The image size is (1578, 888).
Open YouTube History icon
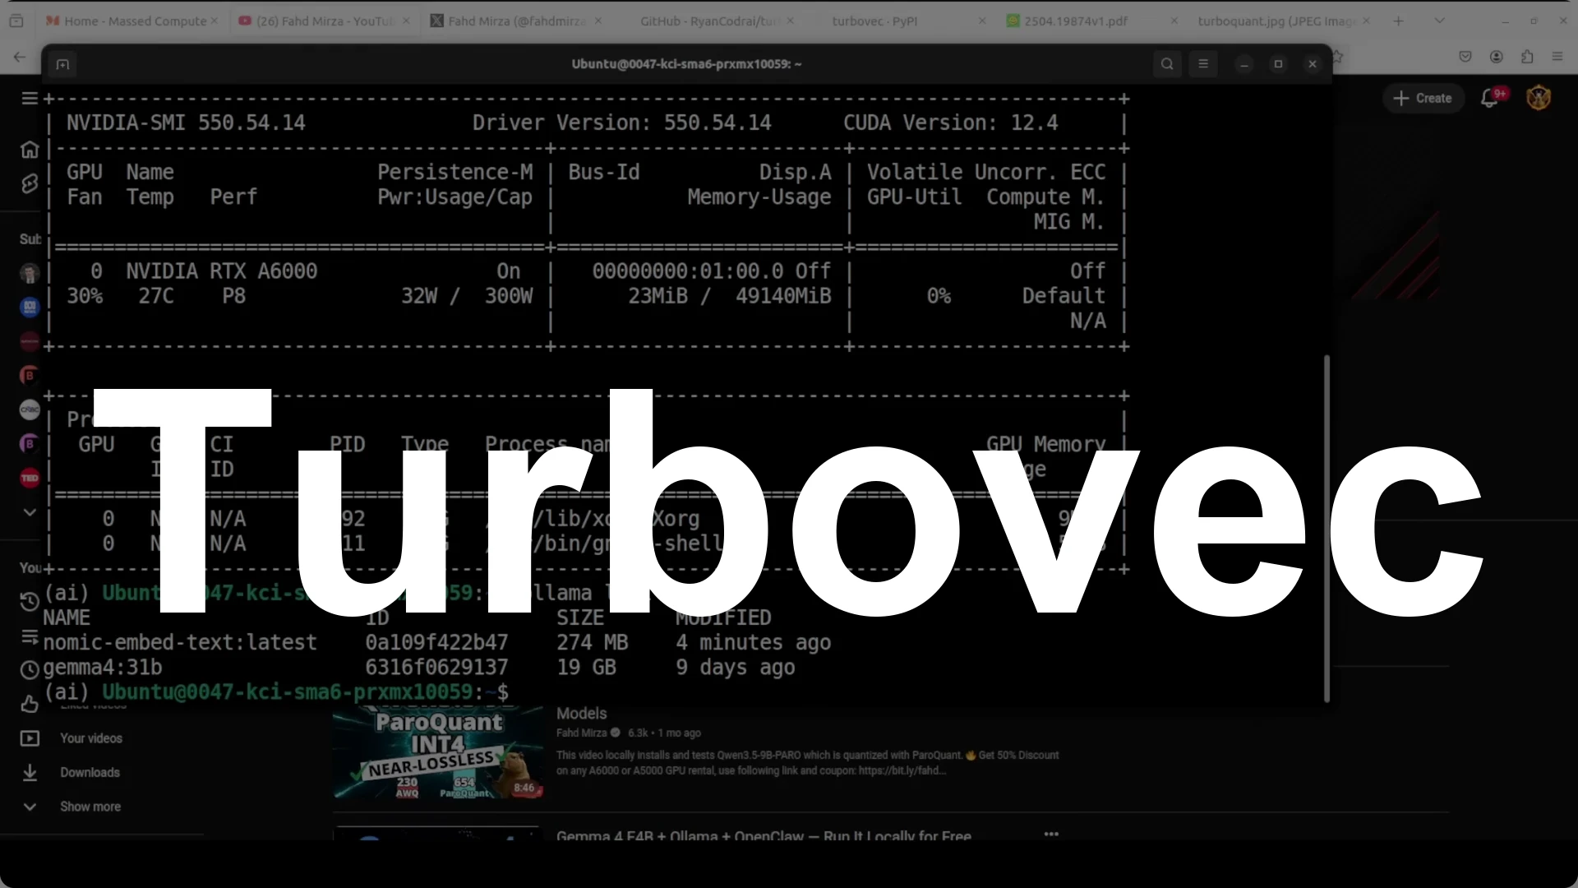click(x=30, y=602)
